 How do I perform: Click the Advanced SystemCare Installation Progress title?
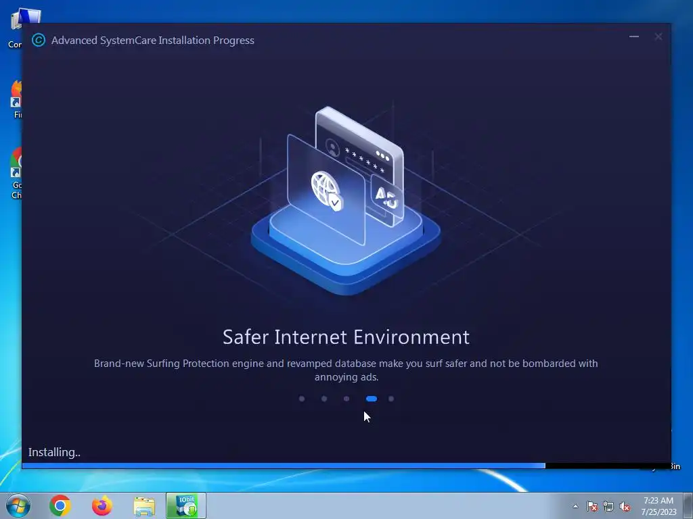tap(153, 40)
